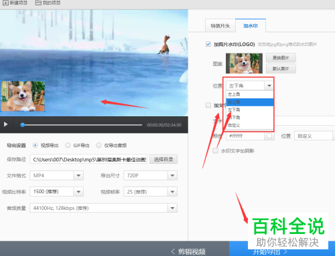The width and height of the screenshot is (335, 256).
Task: Click the corgi watermark image thumbnail
Action: [x=244, y=63]
